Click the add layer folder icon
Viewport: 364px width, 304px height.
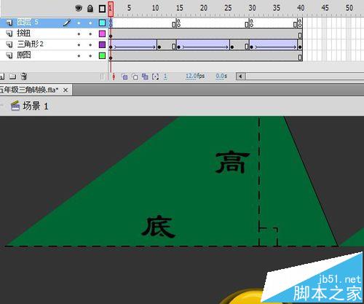coord(12,77)
